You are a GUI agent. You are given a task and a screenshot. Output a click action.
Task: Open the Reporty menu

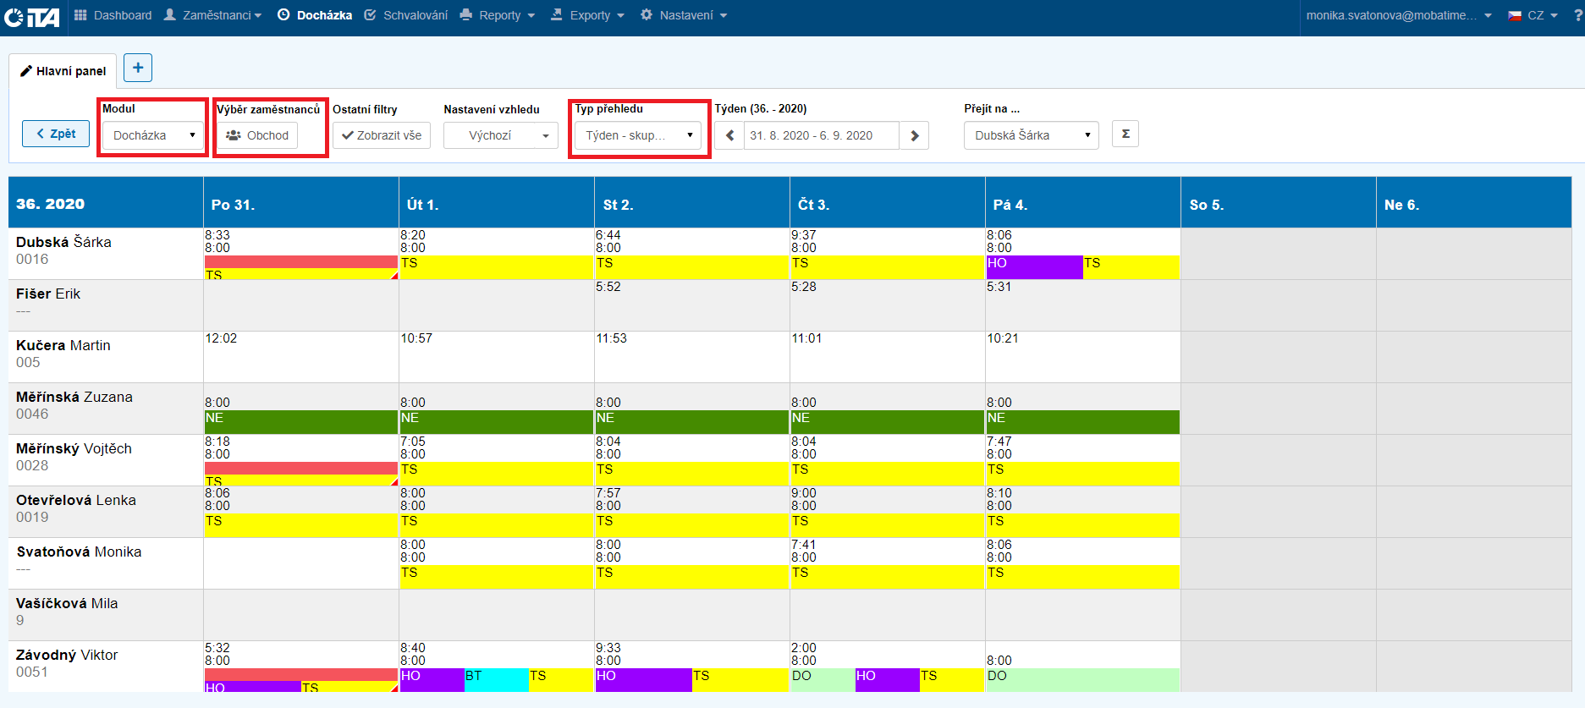click(x=498, y=15)
